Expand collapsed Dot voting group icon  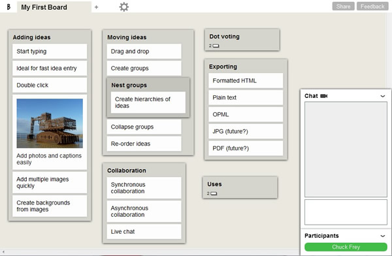[216, 46]
